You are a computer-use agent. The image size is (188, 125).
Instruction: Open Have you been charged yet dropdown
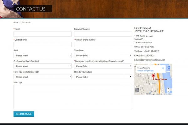click(43, 77)
